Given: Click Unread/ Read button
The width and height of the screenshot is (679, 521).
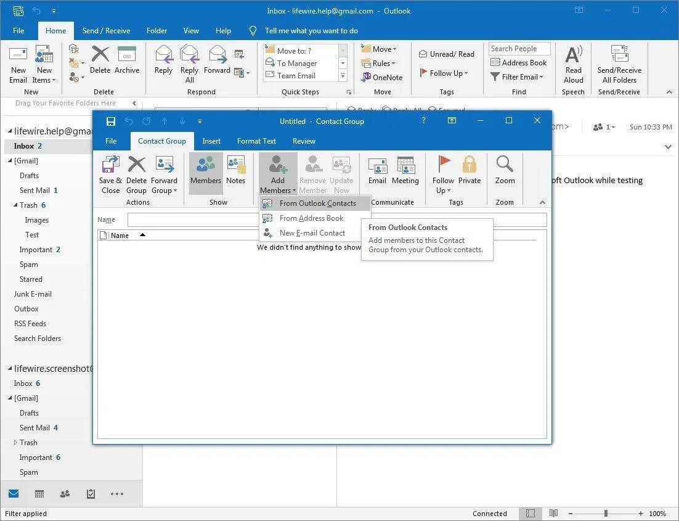Looking at the screenshot, I should pos(447,54).
